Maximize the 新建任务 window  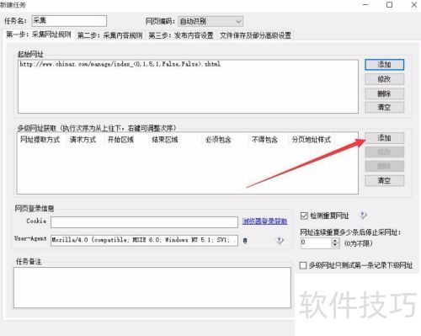(x=390, y=5)
